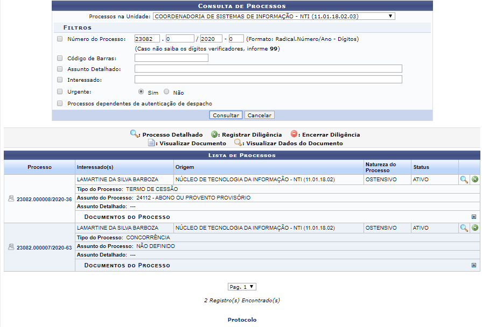Click the icon beside process 23082.000008/2020-36
This screenshot has width=482, height=327.
coord(11,199)
